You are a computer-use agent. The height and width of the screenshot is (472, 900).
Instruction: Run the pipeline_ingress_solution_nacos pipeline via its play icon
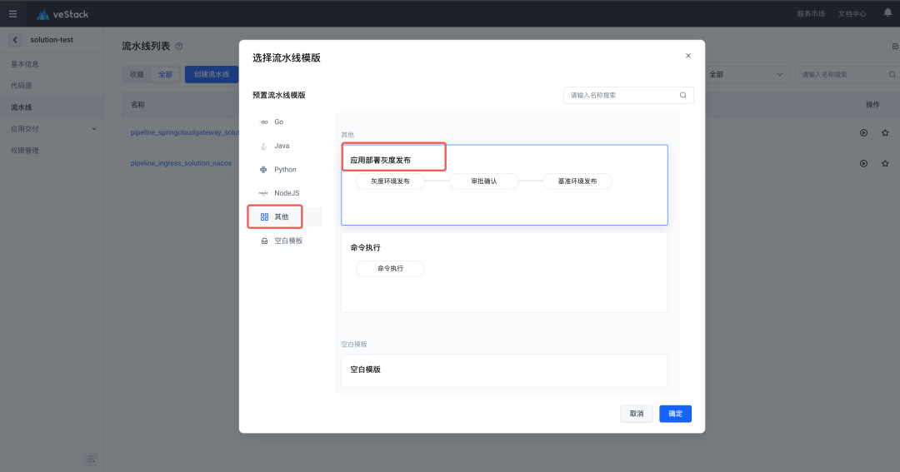(x=863, y=163)
